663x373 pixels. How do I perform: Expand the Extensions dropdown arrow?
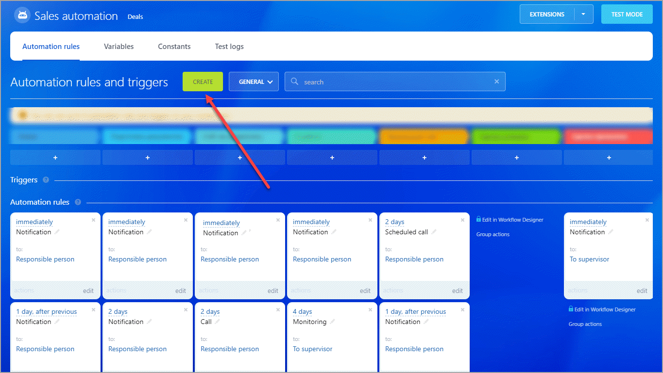(x=583, y=14)
